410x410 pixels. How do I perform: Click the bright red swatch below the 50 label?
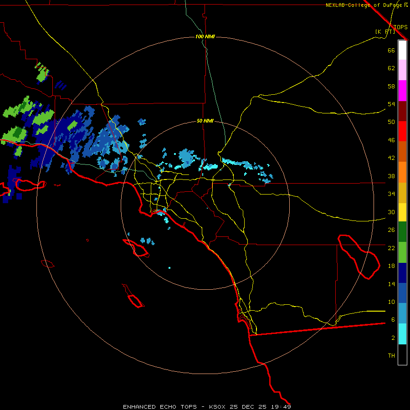coord(402,131)
